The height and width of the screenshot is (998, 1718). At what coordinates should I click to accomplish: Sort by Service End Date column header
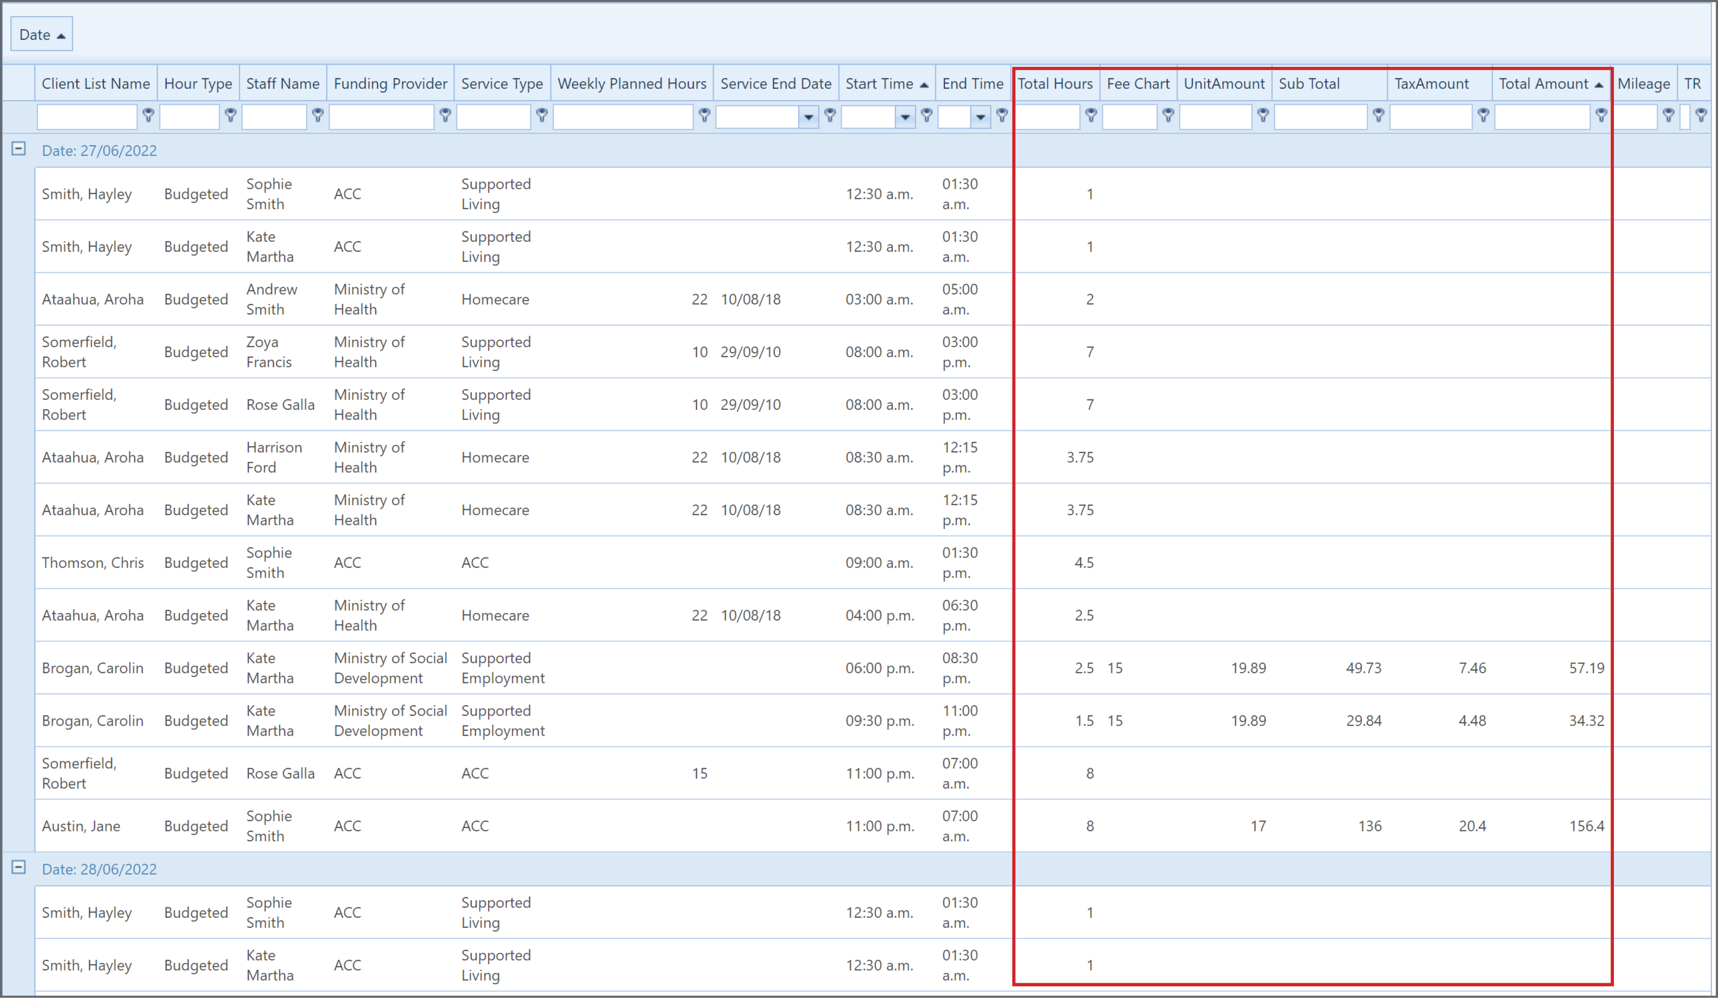click(776, 84)
